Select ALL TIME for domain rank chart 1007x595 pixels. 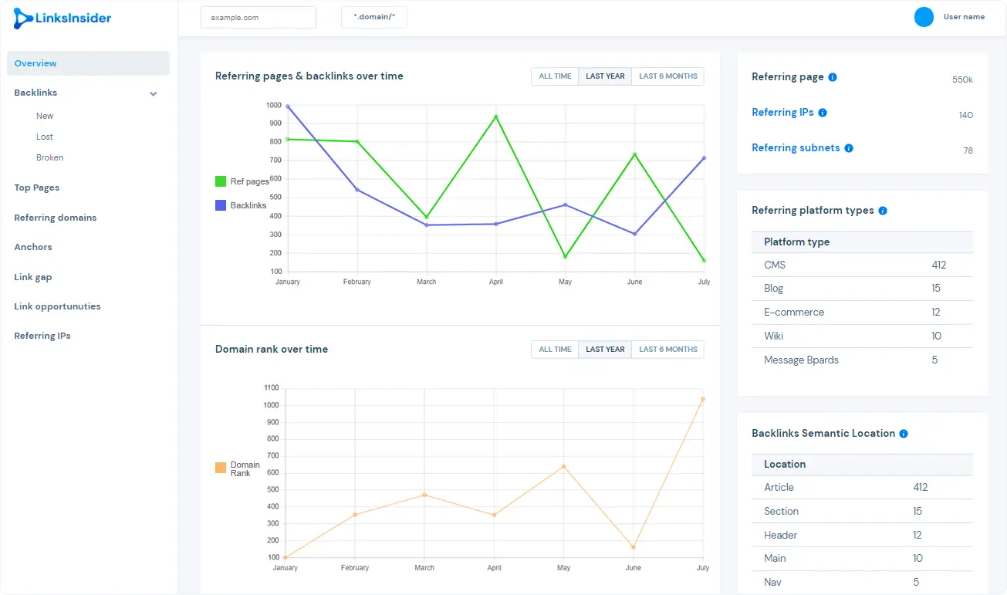click(555, 350)
